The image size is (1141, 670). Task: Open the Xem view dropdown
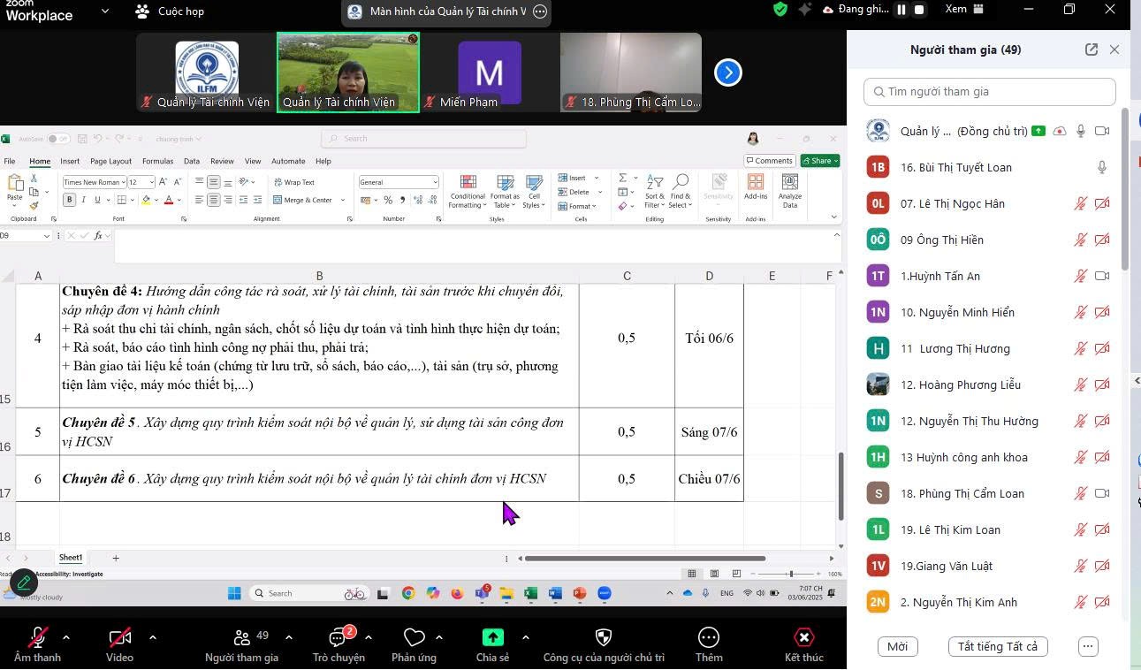pos(964,10)
